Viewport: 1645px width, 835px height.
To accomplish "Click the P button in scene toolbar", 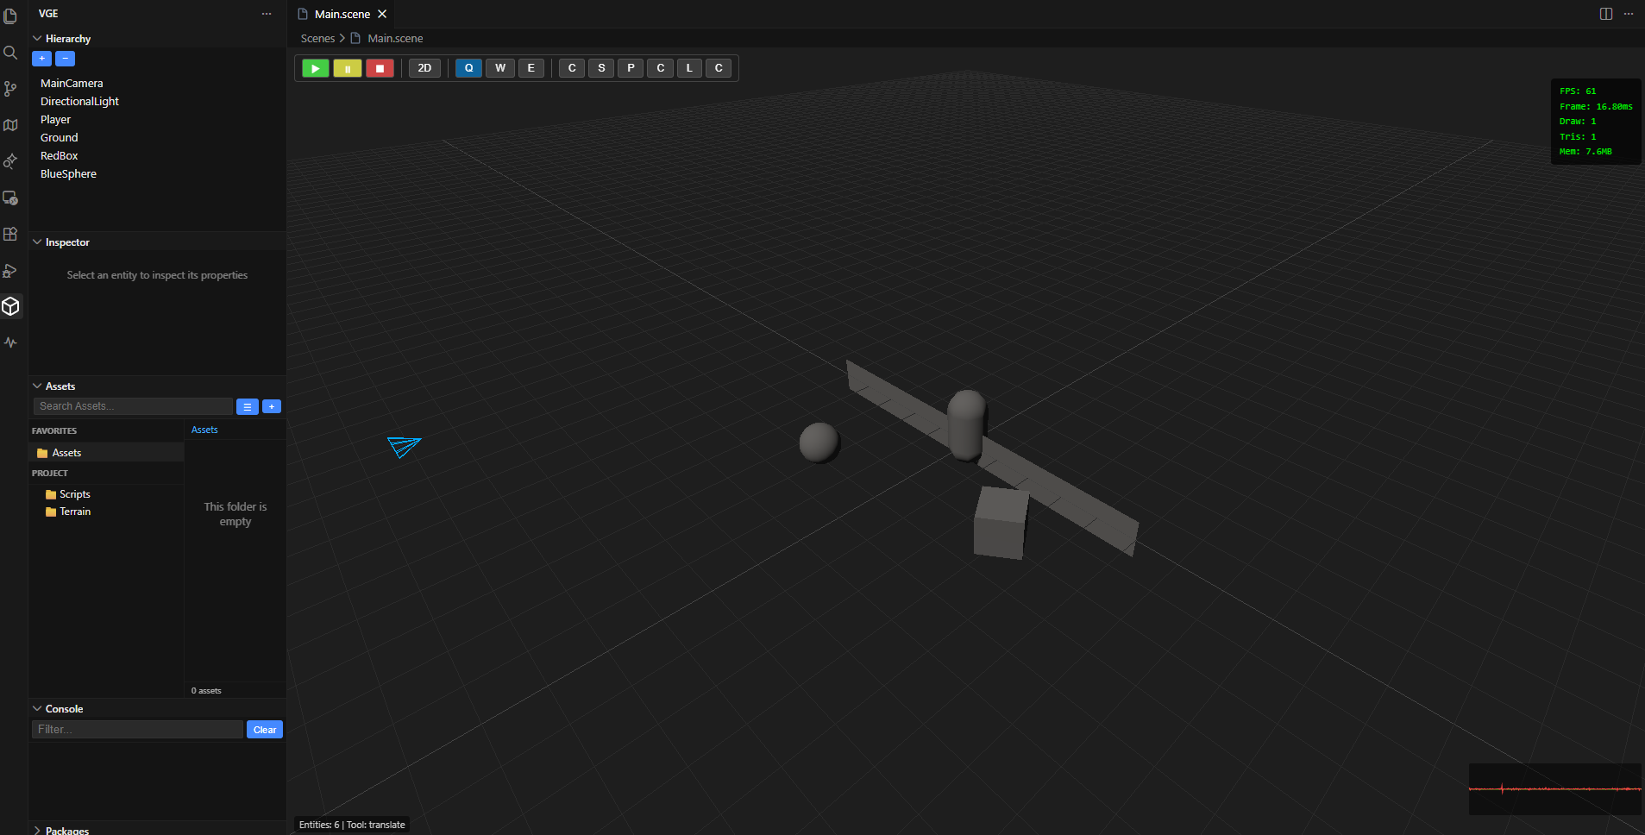I will (631, 68).
